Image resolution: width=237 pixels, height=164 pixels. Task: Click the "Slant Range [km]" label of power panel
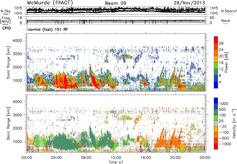click(x=8, y=62)
